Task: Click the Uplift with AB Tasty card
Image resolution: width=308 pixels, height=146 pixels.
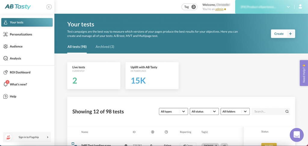Action: point(152,76)
